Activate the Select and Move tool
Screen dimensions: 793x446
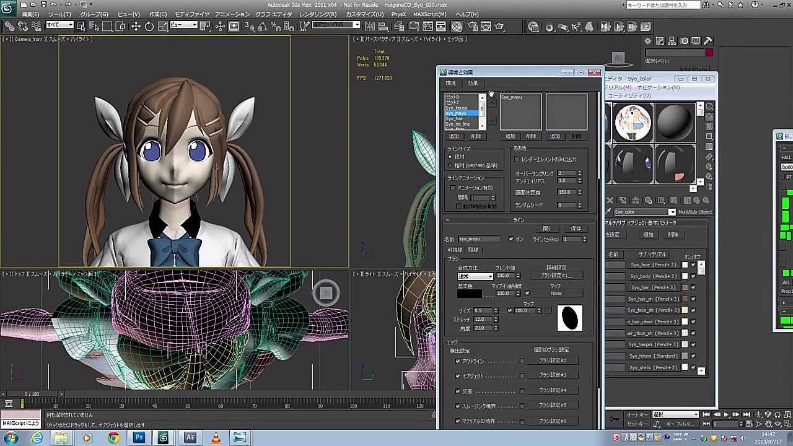click(x=135, y=27)
